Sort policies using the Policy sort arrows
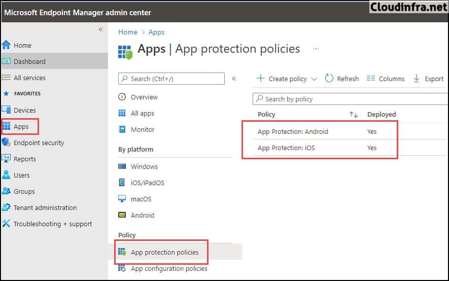This screenshot has width=449, height=281. click(354, 115)
